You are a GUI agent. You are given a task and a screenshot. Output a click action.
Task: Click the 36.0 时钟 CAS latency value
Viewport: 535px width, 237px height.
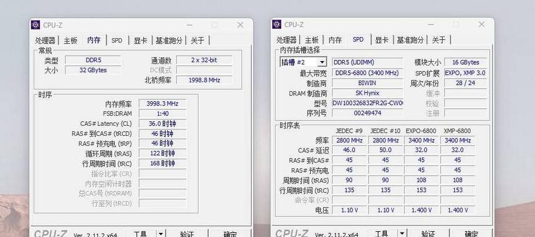point(162,123)
